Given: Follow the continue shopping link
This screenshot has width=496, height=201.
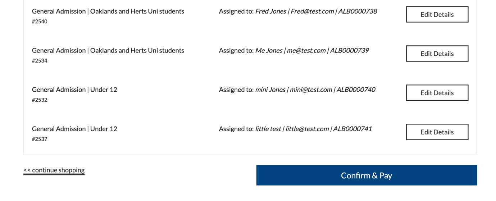Looking at the screenshot, I should coord(54,170).
